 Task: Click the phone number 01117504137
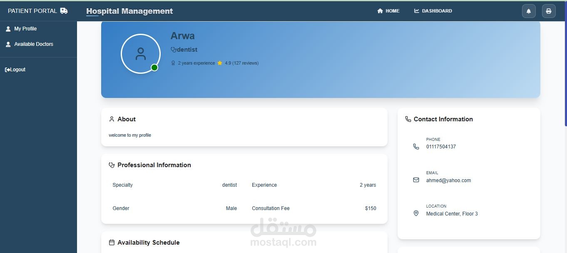pos(441,147)
